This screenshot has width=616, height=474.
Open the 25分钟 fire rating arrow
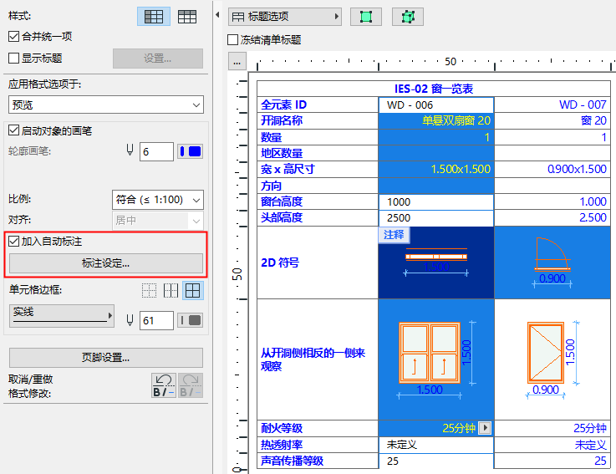click(485, 428)
